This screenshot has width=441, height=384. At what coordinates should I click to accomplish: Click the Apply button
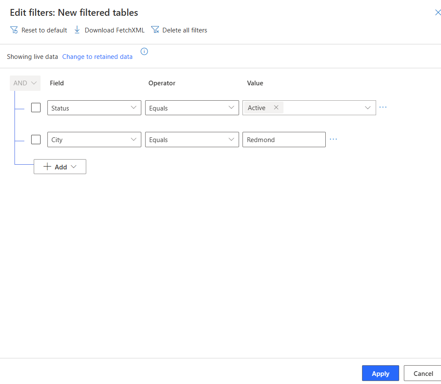[380, 373]
